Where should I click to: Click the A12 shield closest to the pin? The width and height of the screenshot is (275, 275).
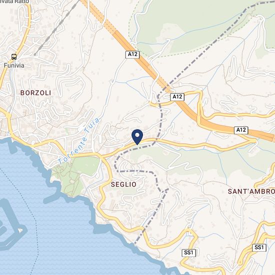177,97
